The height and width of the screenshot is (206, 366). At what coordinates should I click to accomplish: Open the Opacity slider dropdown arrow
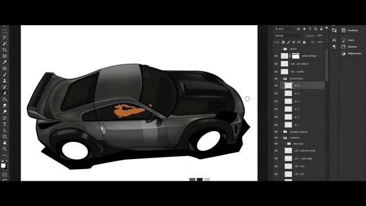[325, 35]
